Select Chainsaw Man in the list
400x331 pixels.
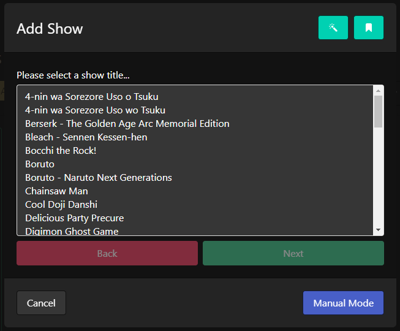(x=195, y=191)
